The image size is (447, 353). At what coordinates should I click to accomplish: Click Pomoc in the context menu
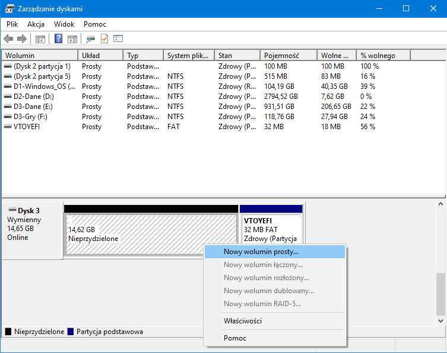(x=235, y=338)
